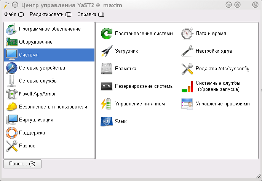This screenshot has width=262, height=181.
Task: Open Настройки ядра wrench icon
Action: pyautogui.click(x=187, y=51)
